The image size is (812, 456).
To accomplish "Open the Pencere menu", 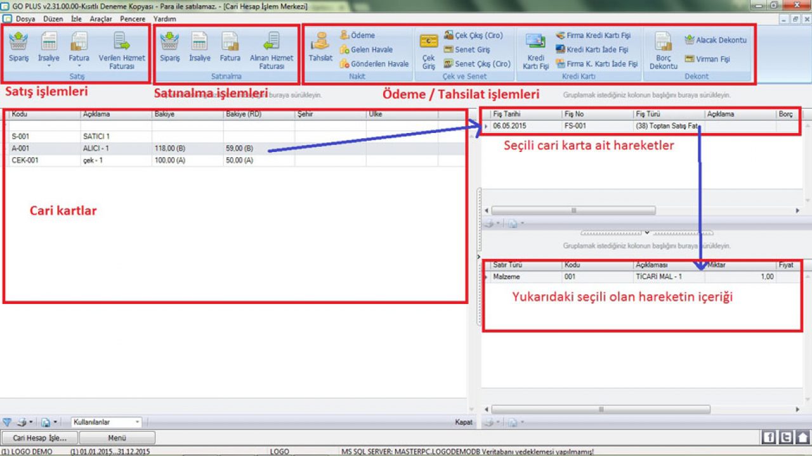I will pyautogui.click(x=133, y=19).
